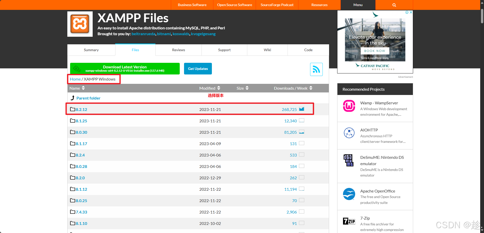Image resolution: width=484 pixels, height=233 pixels.
Task: Click the Parent folder up-arrow icon
Action: click(x=73, y=98)
